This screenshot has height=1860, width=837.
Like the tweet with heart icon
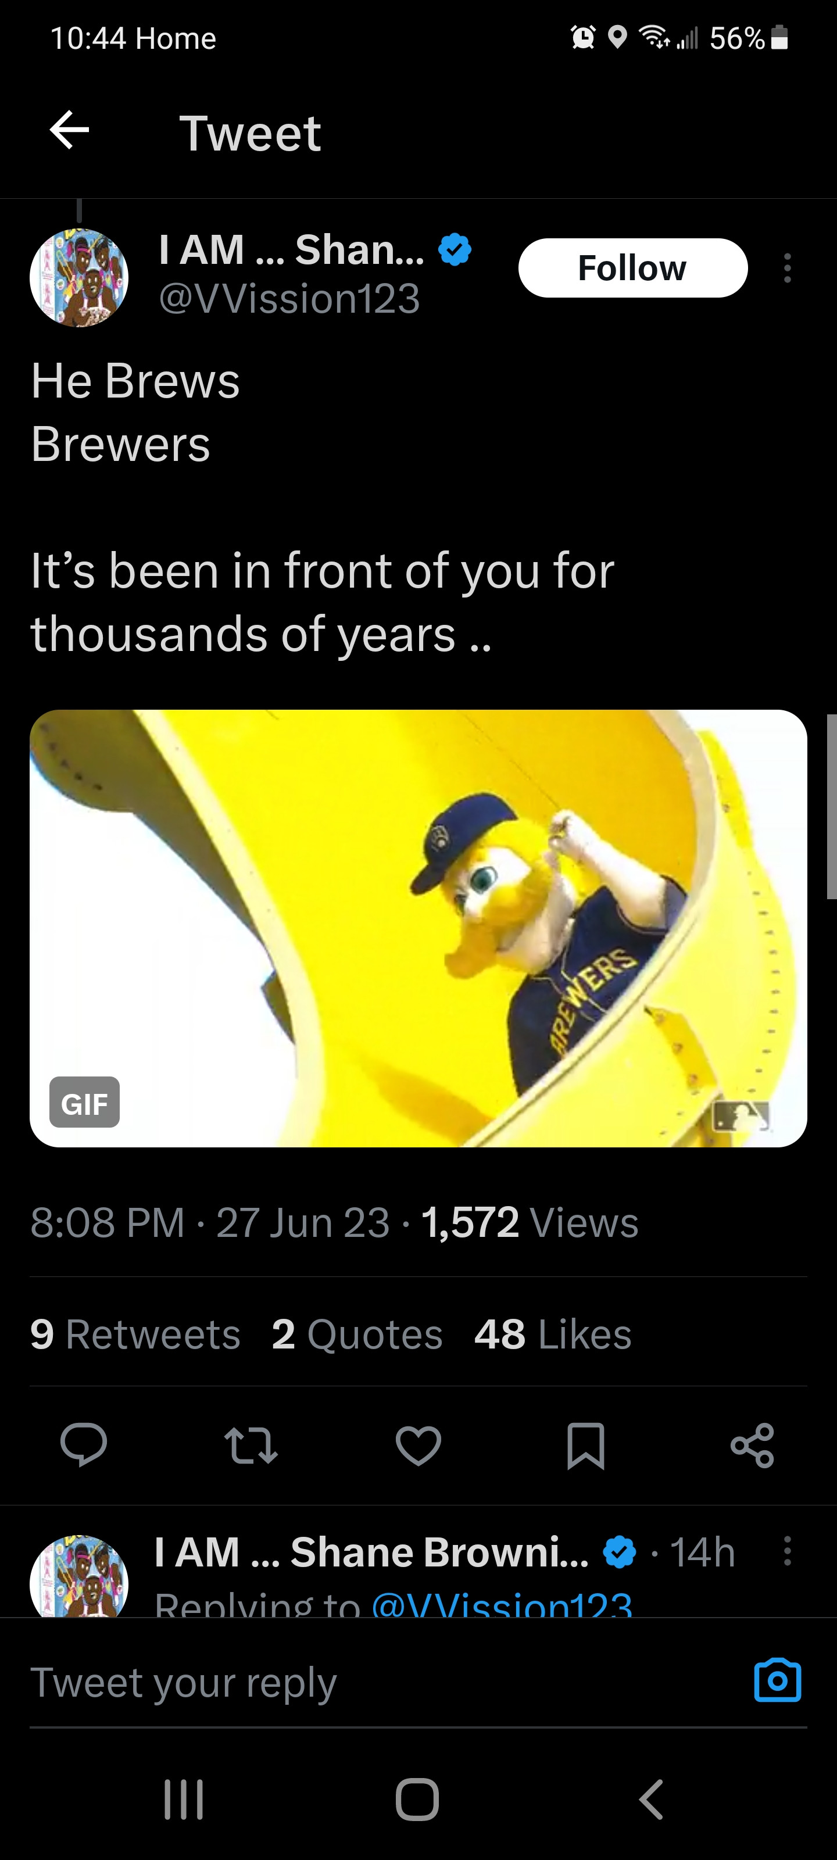tap(418, 1445)
